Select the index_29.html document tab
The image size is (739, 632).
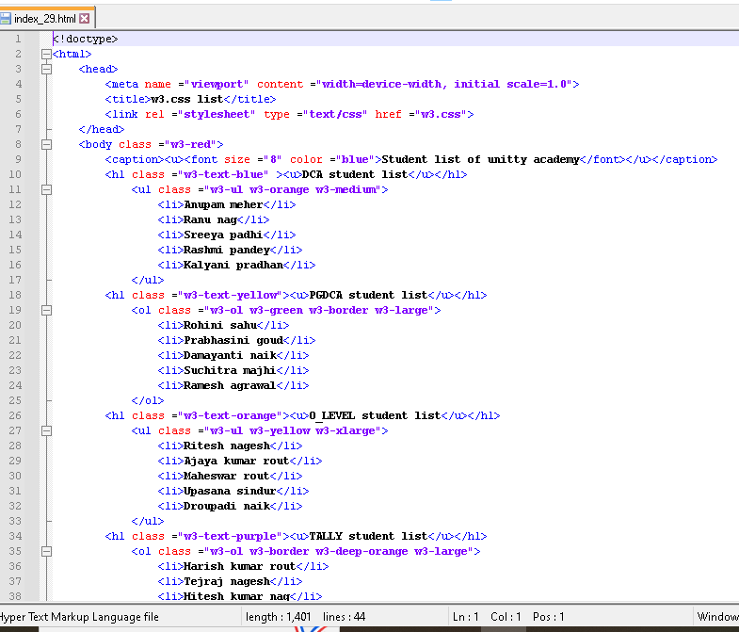pos(45,19)
